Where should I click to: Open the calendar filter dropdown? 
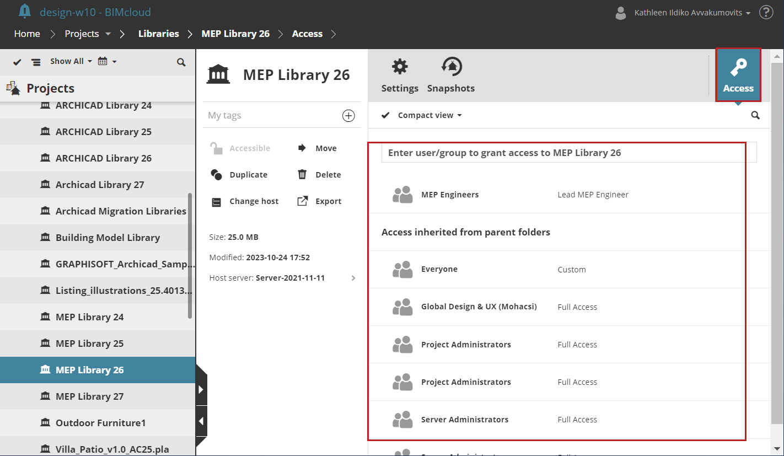point(107,61)
